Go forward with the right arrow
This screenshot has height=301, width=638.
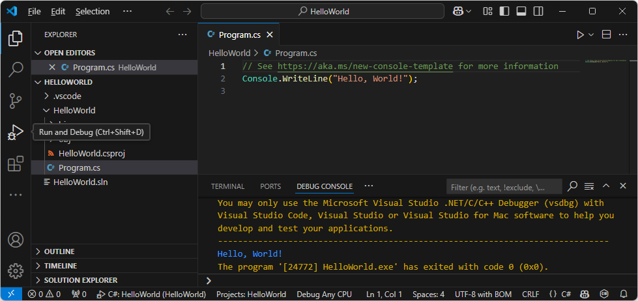187,11
